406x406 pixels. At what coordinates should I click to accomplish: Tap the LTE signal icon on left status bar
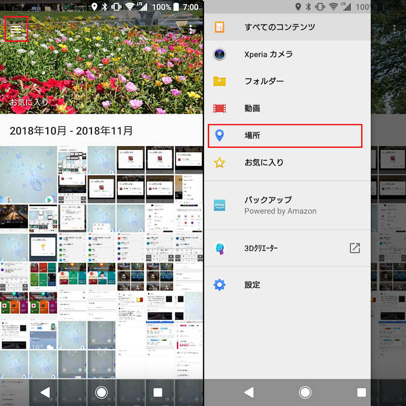pyautogui.click(x=142, y=6)
